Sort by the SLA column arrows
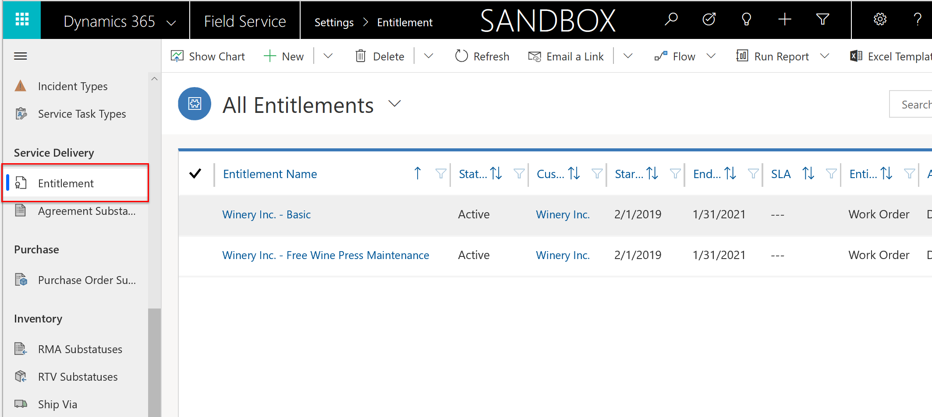 coord(808,174)
